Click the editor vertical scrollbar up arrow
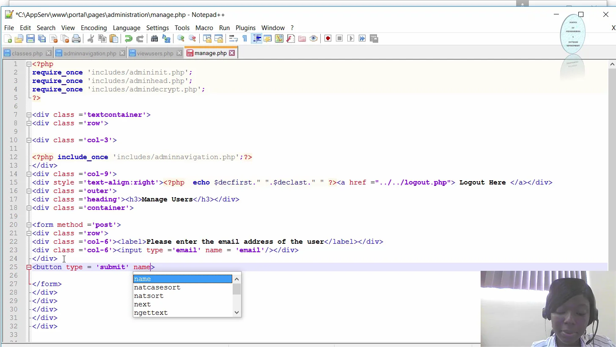 [x=612, y=64]
